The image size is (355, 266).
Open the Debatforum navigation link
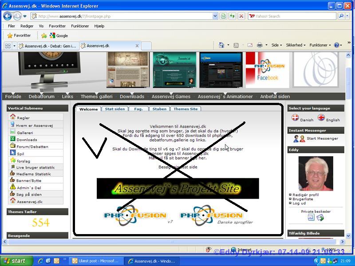(41, 96)
